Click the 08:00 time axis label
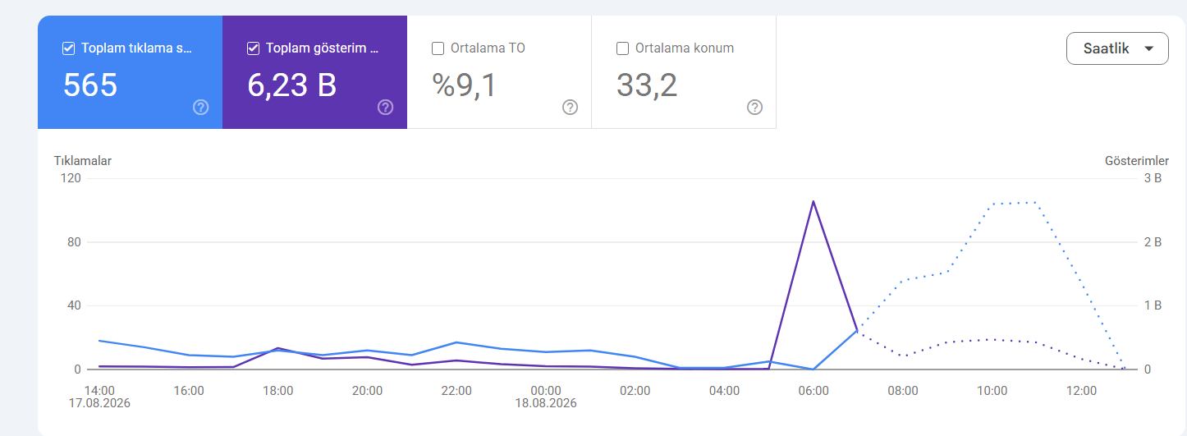The height and width of the screenshot is (436, 1187). coord(903,391)
